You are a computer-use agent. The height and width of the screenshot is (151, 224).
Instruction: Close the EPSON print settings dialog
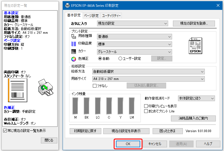click(218, 5)
